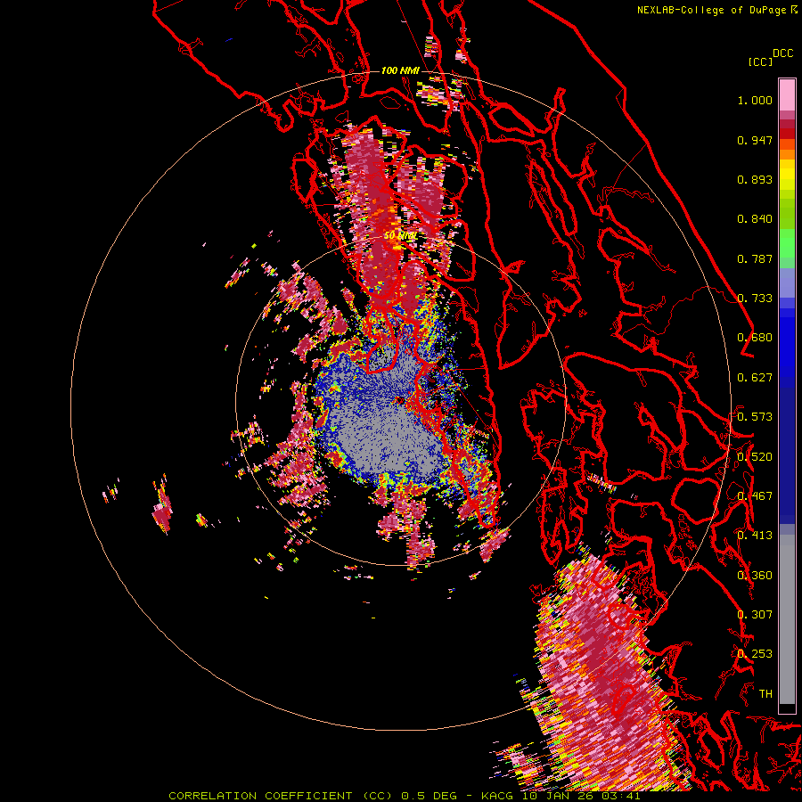Click the KACG station identifier in the caption
The image size is (802, 802).
point(498,796)
